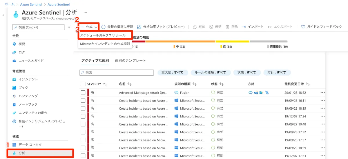Select スケジュール済みクエリ ルール menu entry
Screen dimensions: 348x159
tap(103, 35)
